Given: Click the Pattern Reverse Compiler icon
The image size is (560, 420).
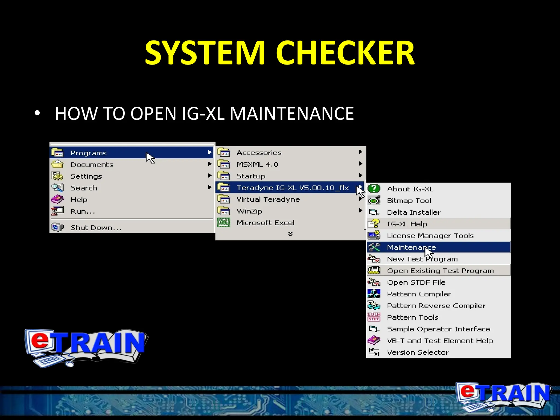Looking at the screenshot, I should pyautogui.click(x=374, y=305).
